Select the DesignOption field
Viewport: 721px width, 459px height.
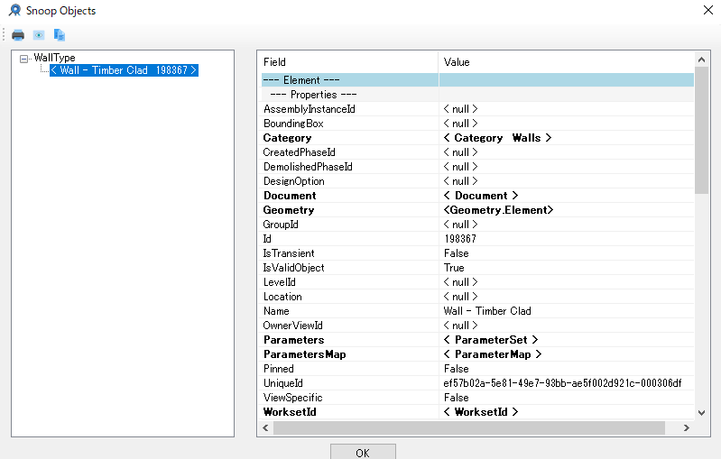[294, 181]
